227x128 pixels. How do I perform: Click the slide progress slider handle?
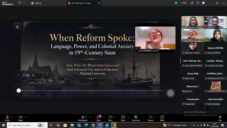(19, 91)
